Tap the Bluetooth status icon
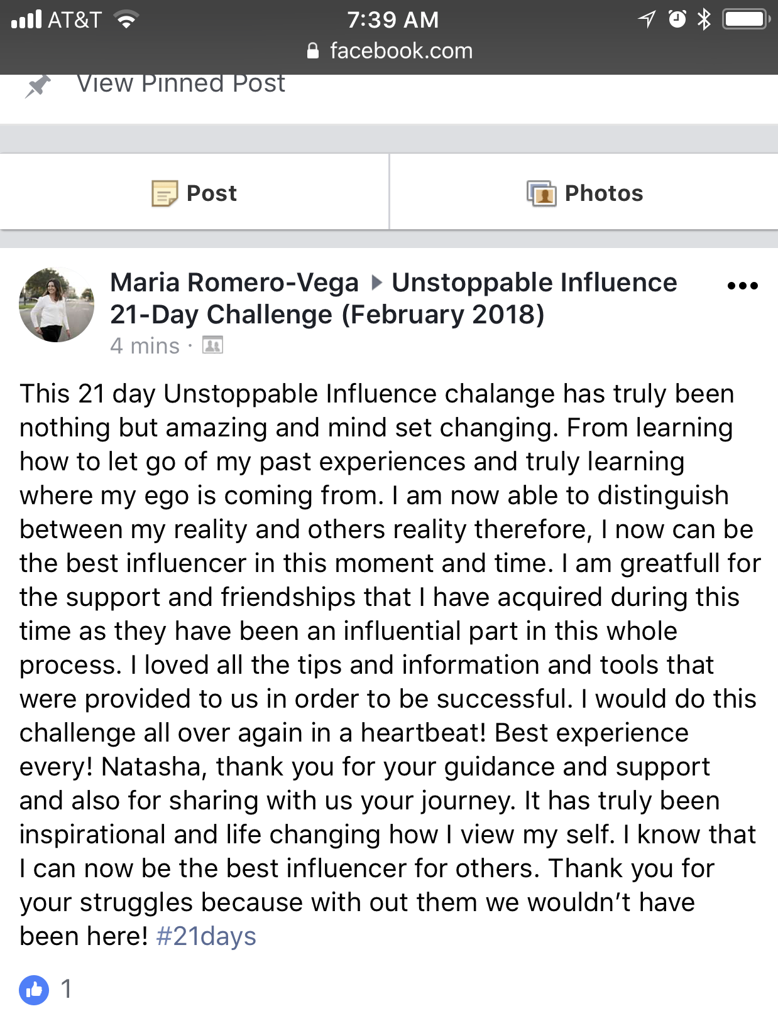778x1021 pixels. 704,19
